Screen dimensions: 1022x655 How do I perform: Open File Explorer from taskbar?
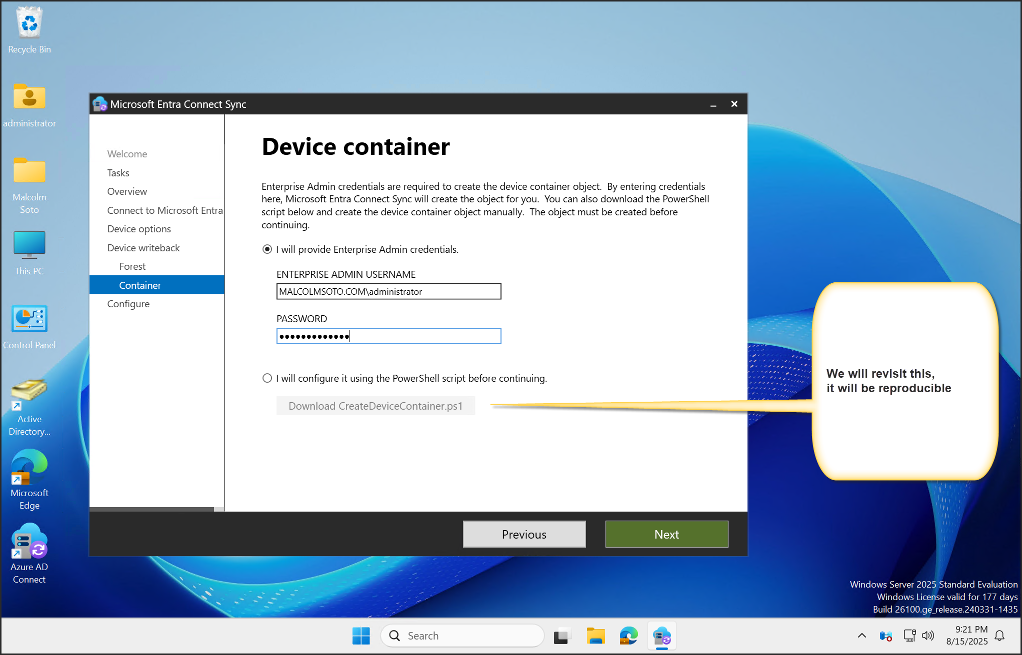point(595,636)
